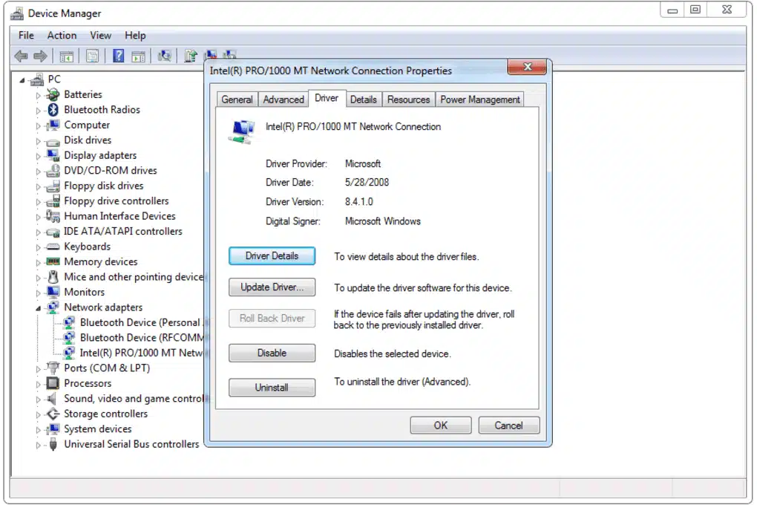
Task: Collapse the PC root node
Action: tap(22, 81)
